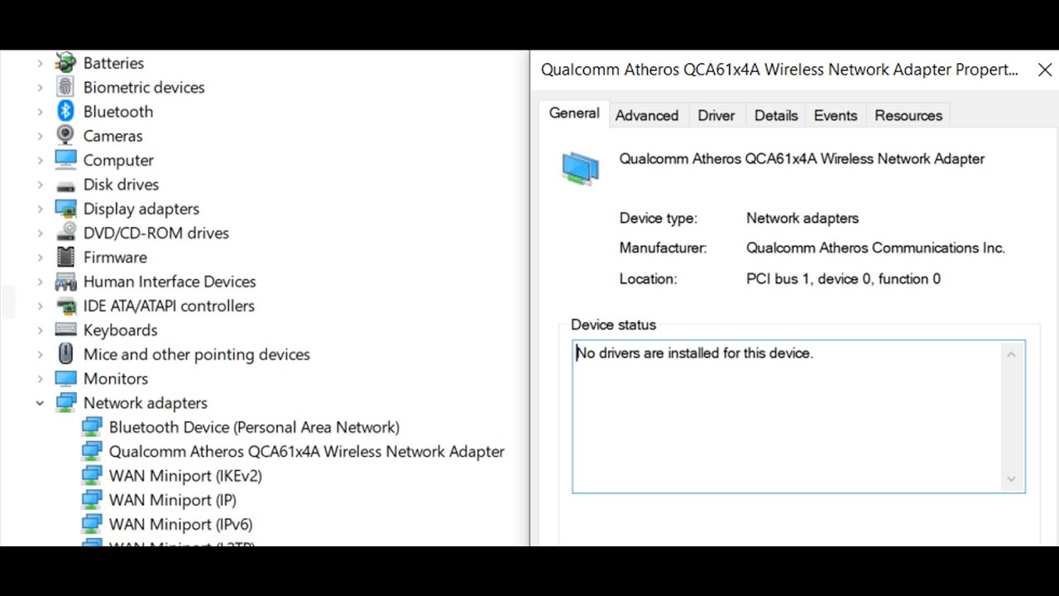Open the Resources tab

point(908,115)
